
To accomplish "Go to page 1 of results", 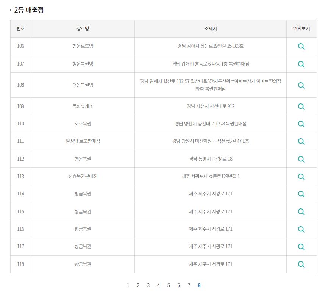I will coord(128,285).
